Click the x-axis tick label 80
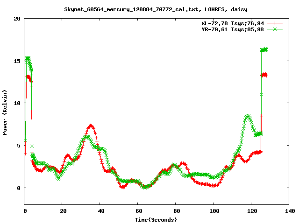 tap(177, 211)
